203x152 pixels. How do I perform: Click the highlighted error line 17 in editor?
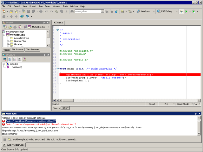pos(130,75)
